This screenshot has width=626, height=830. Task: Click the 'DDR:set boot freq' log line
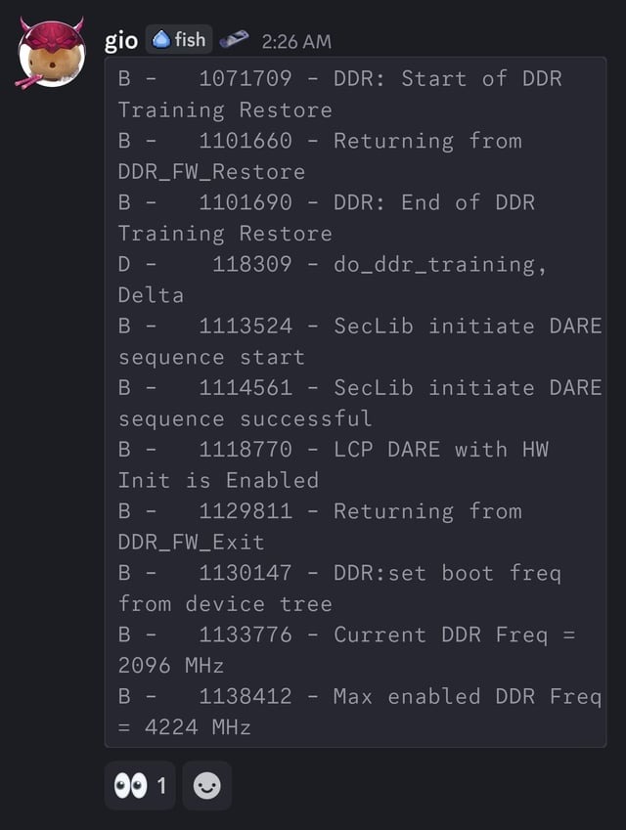point(447,573)
